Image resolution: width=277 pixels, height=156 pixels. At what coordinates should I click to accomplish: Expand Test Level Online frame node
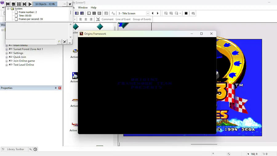[6, 65]
